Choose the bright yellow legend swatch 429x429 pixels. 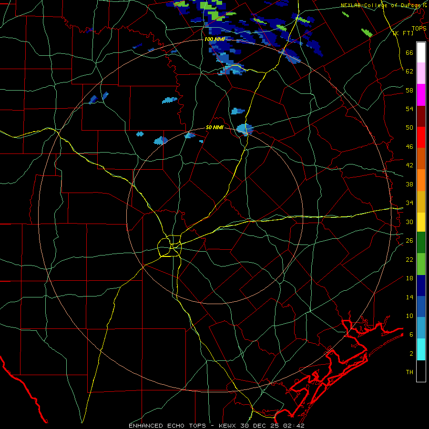421,222
